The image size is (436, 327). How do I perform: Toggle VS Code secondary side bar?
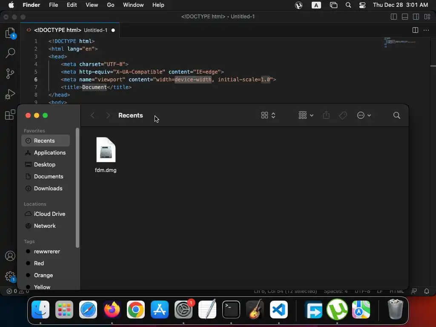click(416, 17)
